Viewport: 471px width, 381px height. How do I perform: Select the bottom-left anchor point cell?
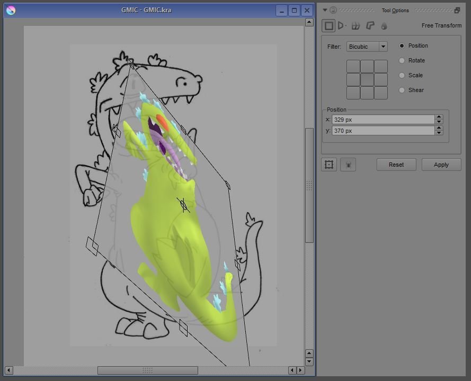[353, 93]
